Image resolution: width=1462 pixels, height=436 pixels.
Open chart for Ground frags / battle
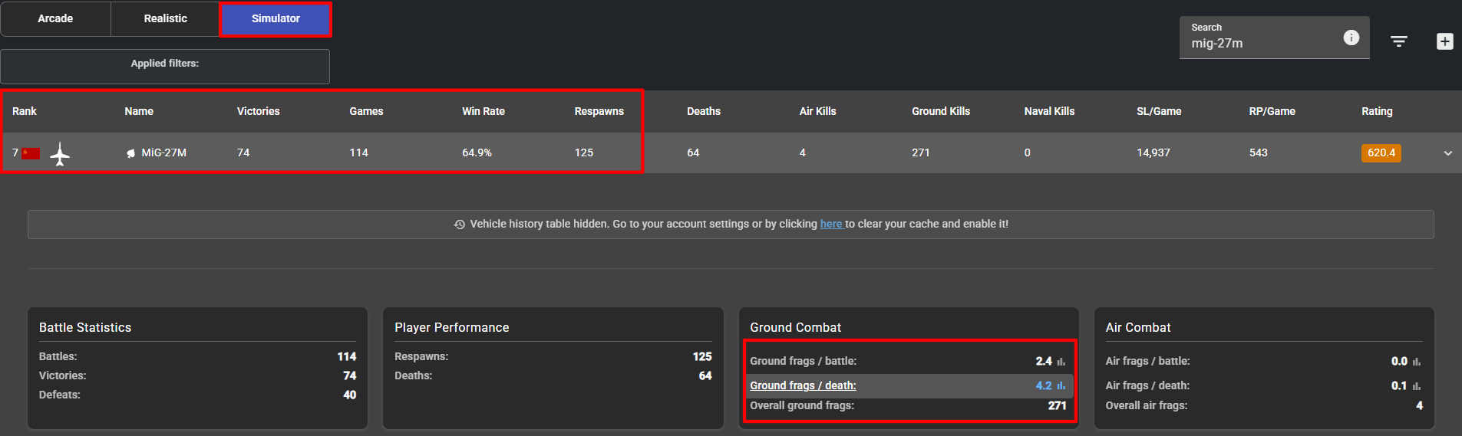pos(1061,362)
